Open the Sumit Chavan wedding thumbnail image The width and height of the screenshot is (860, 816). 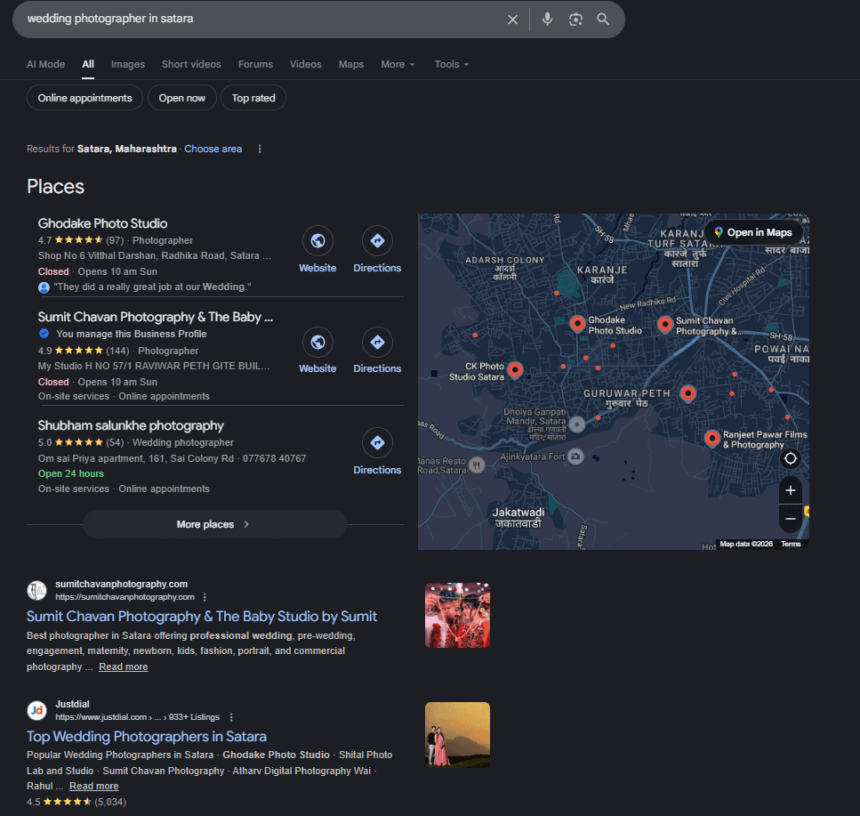click(x=457, y=616)
